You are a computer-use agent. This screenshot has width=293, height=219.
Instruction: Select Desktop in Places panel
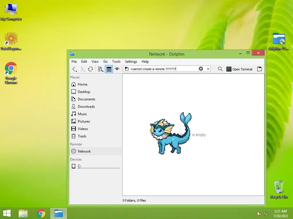[x=95, y=92]
